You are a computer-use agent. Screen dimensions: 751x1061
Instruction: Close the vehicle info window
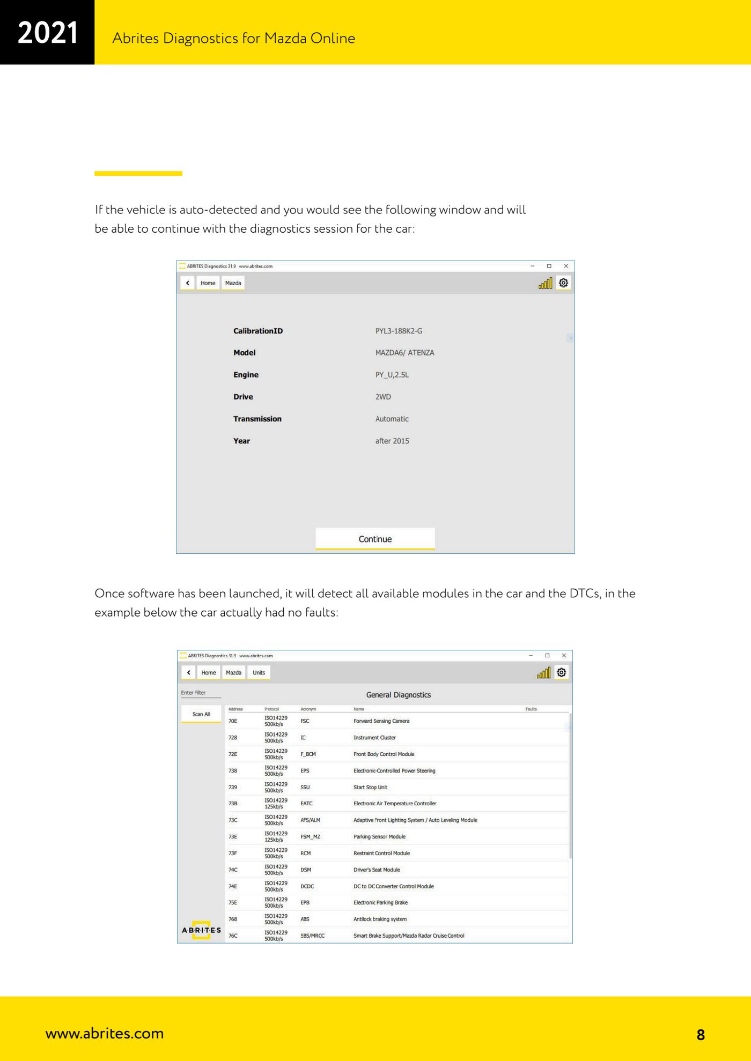point(565,266)
